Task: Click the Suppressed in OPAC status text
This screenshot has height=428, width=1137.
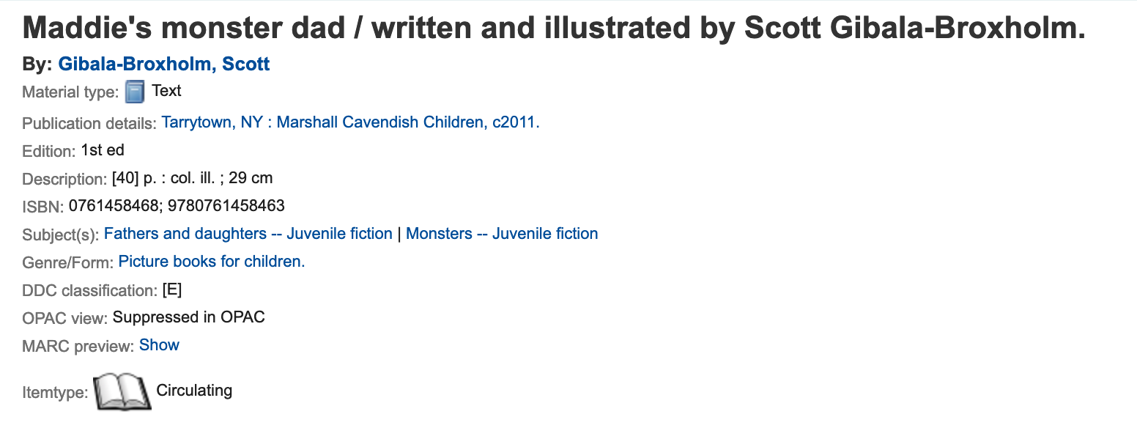Action: (x=188, y=317)
